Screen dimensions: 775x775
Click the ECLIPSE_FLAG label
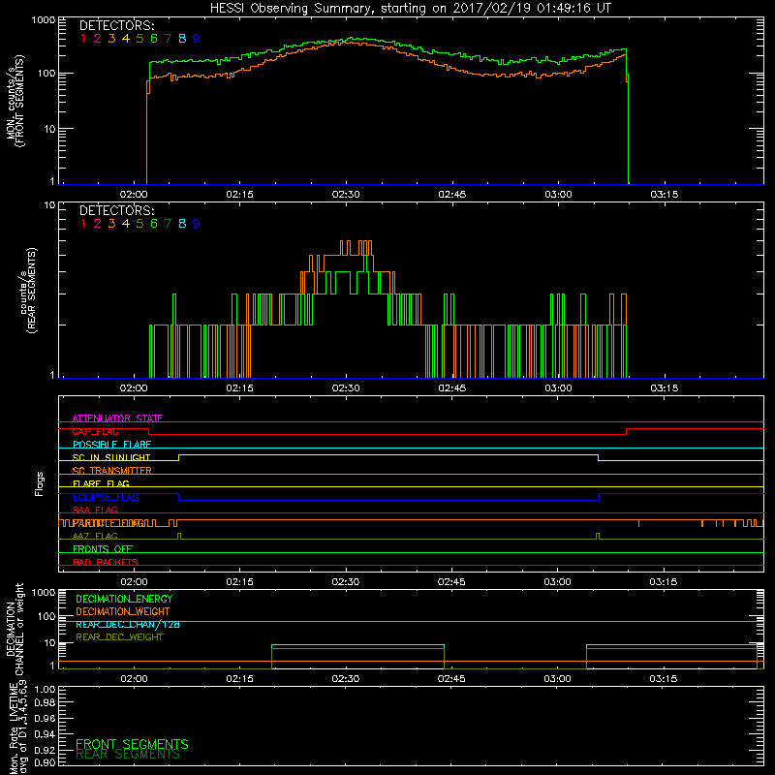click(x=106, y=497)
